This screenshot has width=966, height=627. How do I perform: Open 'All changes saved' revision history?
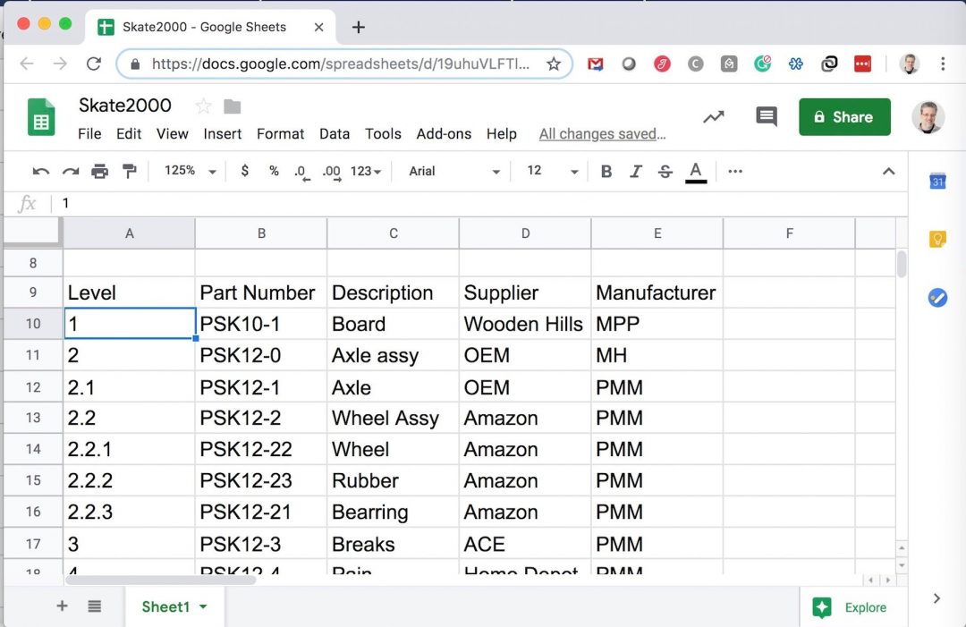click(x=602, y=133)
